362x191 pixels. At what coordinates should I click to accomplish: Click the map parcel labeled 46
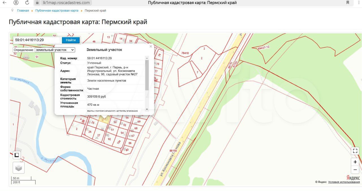94,41
